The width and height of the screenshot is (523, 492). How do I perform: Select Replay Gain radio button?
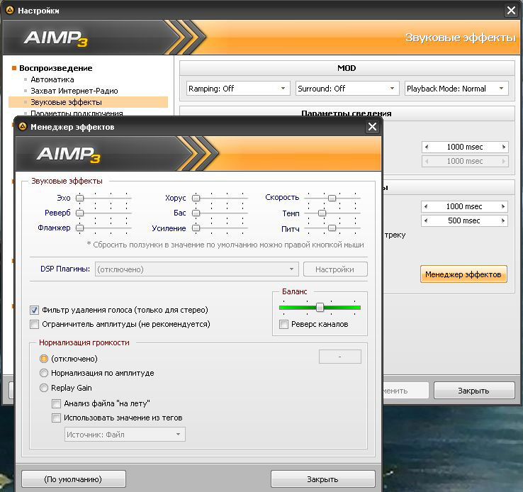[x=44, y=388]
